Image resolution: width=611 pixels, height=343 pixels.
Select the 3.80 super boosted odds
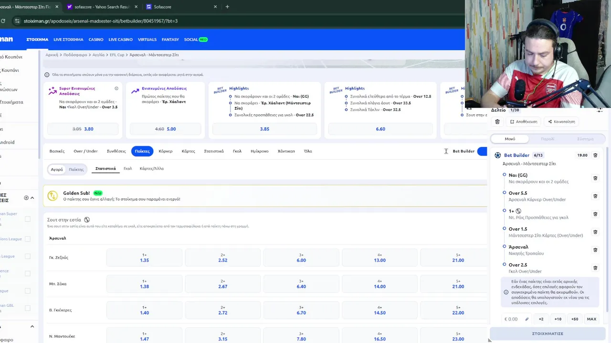tap(83, 129)
